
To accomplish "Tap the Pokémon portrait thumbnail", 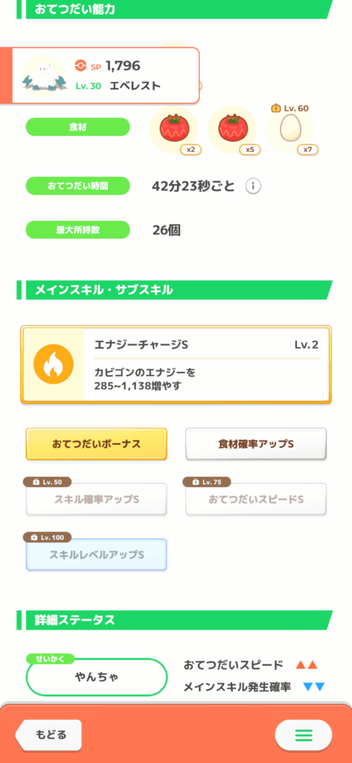I will 44,75.
